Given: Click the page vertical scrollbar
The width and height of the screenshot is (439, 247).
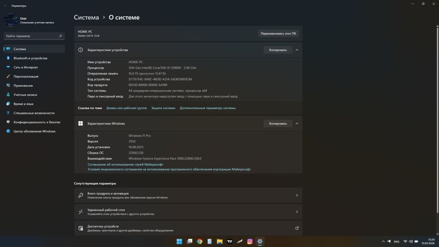Looking at the screenshot, I should (437, 120).
